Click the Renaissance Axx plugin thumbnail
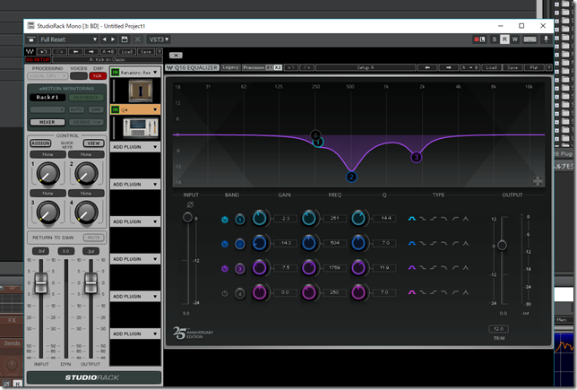The width and height of the screenshot is (577, 390). pos(140,91)
